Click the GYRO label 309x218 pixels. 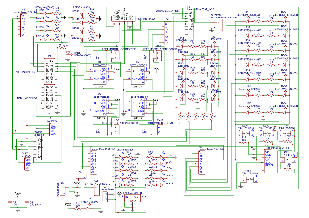click(38, 132)
